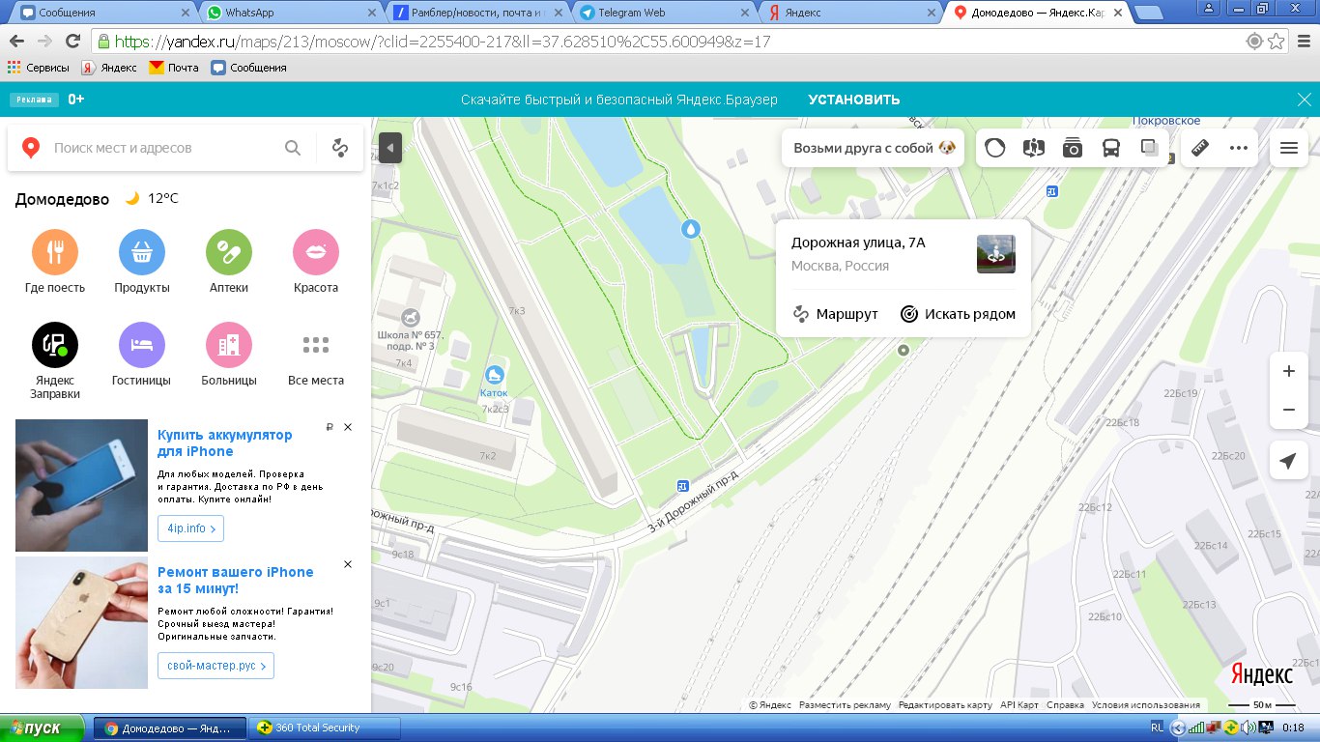The height and width of the screenshot is (742, 1320).
Task: Open the 'Аптеки' pharmacies category
Action: pos(229,262)
